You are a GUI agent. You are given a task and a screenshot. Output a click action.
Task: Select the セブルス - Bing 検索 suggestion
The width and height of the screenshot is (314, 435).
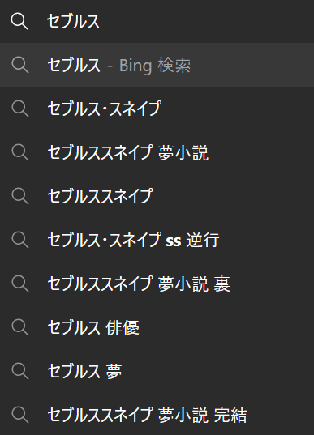(x=157, y=65)
